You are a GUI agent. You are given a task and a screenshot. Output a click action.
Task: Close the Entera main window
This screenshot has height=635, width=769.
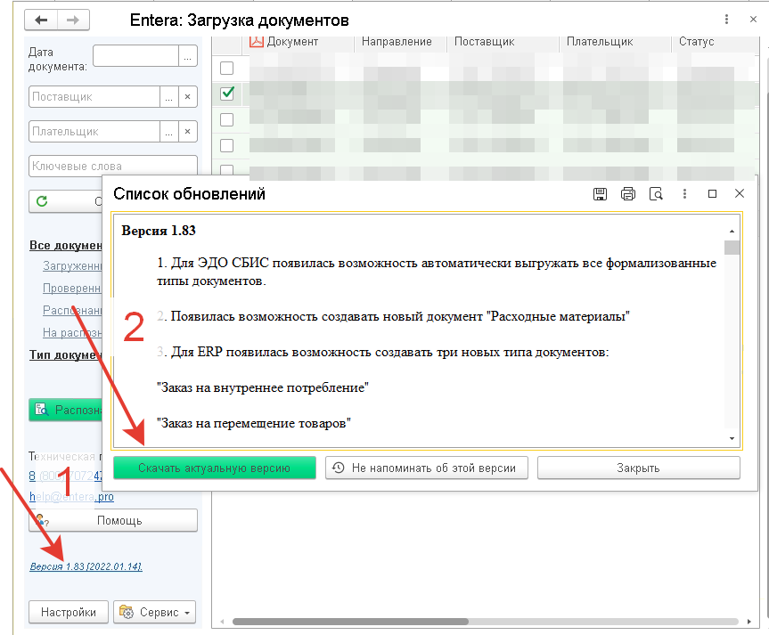(x=753, y=19)
